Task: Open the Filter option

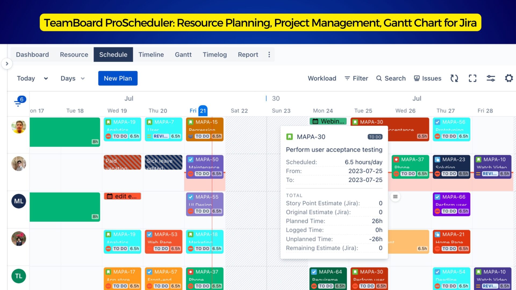Action: 356,78
